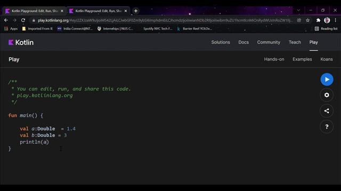341x191 pixels.
Task: Open the tab search chevron
Action: tap(298, 10)
